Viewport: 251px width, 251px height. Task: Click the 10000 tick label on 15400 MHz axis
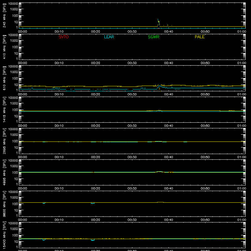(x=13, y=223)
